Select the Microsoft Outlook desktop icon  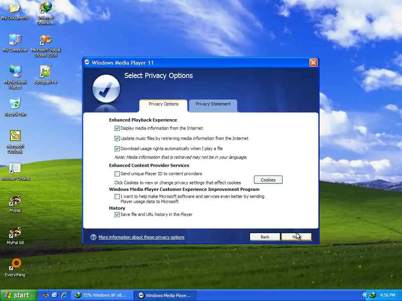coord(15,142)
